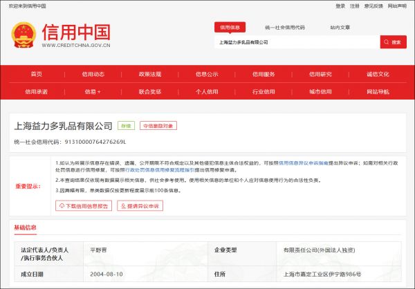Screen dimensions: 415x289
Task: Click the green 存续 status tag
Action: [x=127, y=126]
